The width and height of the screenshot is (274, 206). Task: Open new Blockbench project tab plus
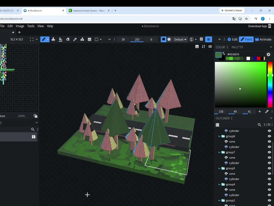[19, 32]
